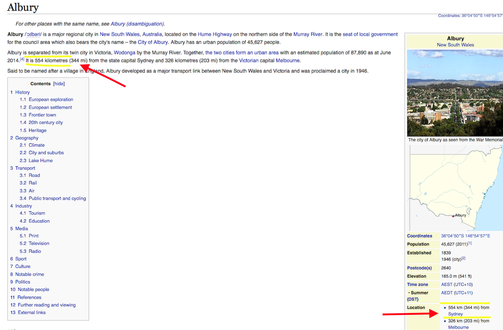
Task: Click the Postcode(s) label link
Action: pos(419,268)
